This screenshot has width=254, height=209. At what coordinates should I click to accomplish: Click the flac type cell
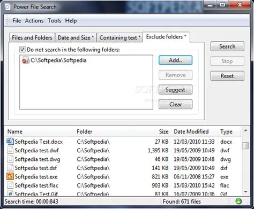225,185
